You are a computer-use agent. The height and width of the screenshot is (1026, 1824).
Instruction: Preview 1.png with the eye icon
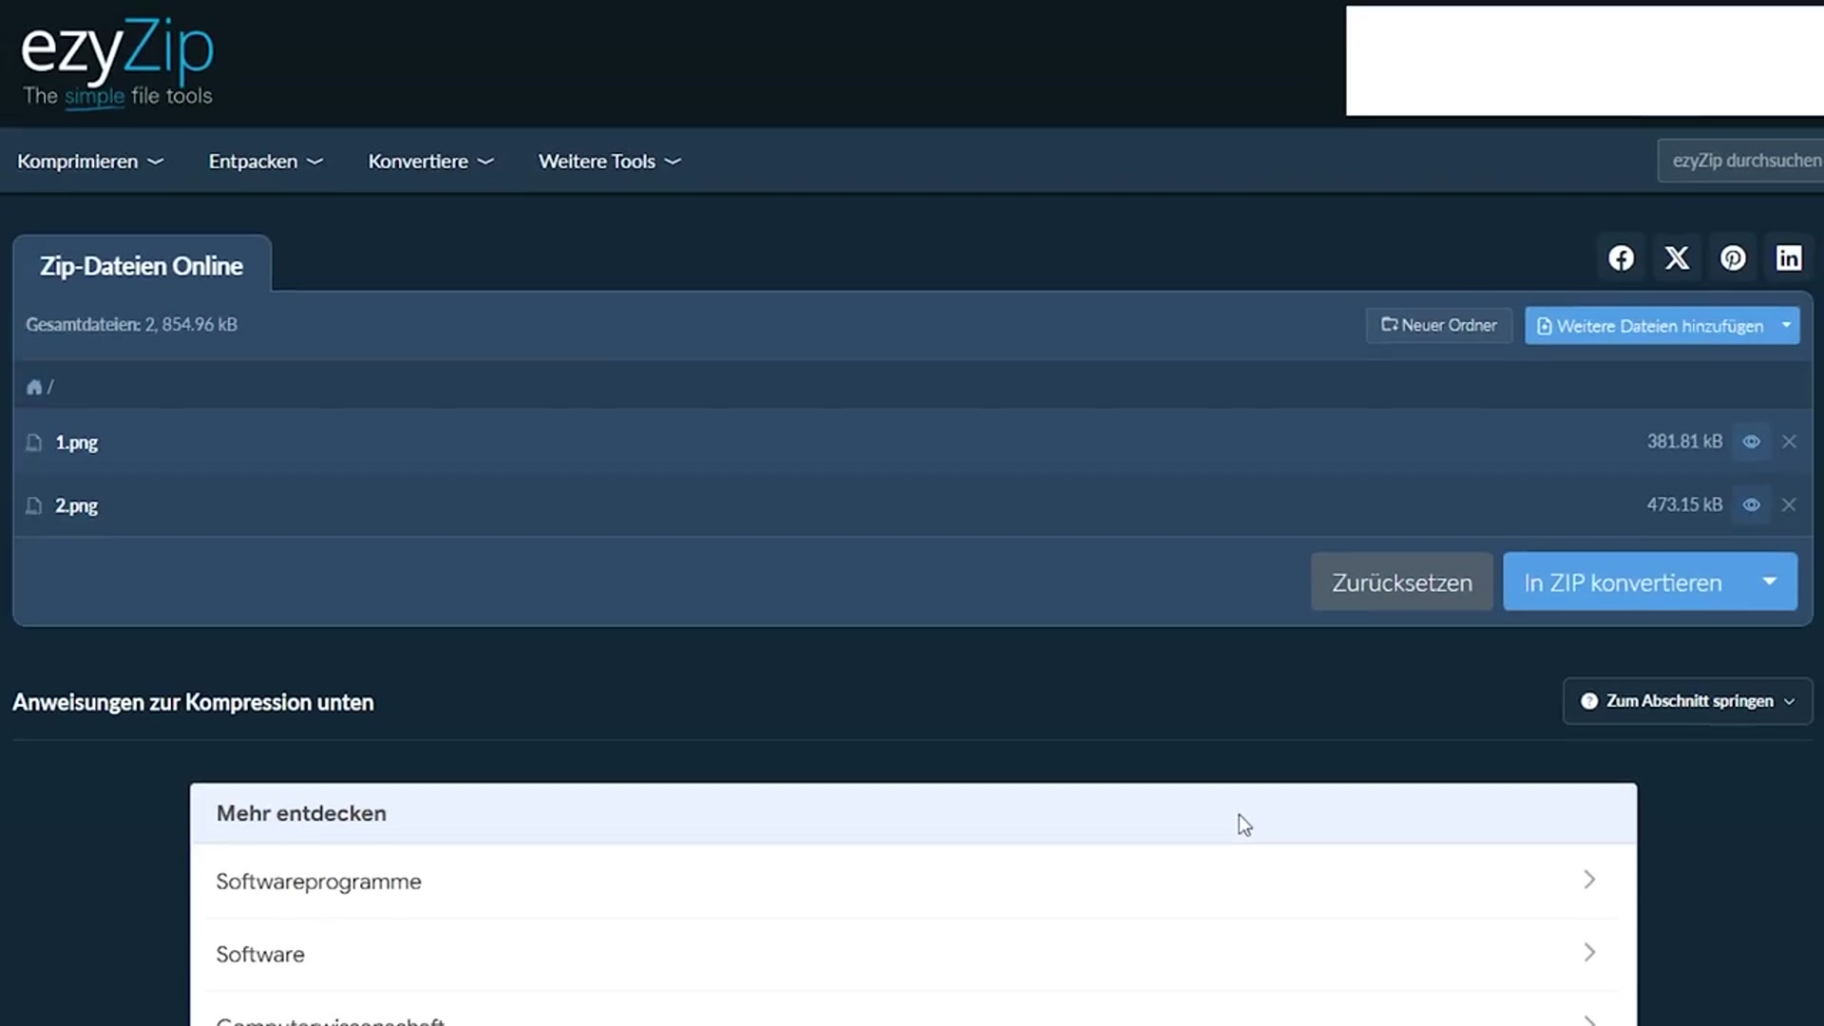(x=1751, y=442)
